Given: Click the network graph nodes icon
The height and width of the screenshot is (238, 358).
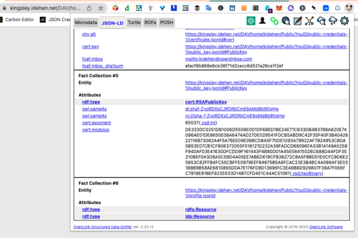Looking at the screenshot, I should click(309, 21).
